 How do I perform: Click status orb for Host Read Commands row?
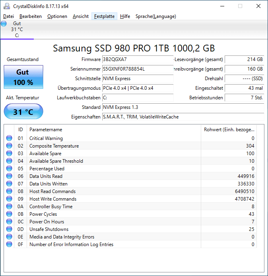point(9,191)
